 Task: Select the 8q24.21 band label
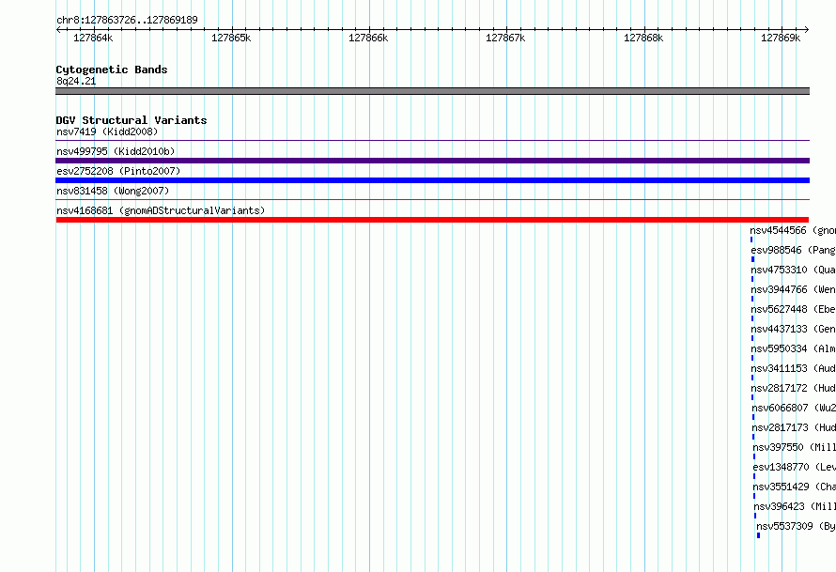click(x=76, y=81)
